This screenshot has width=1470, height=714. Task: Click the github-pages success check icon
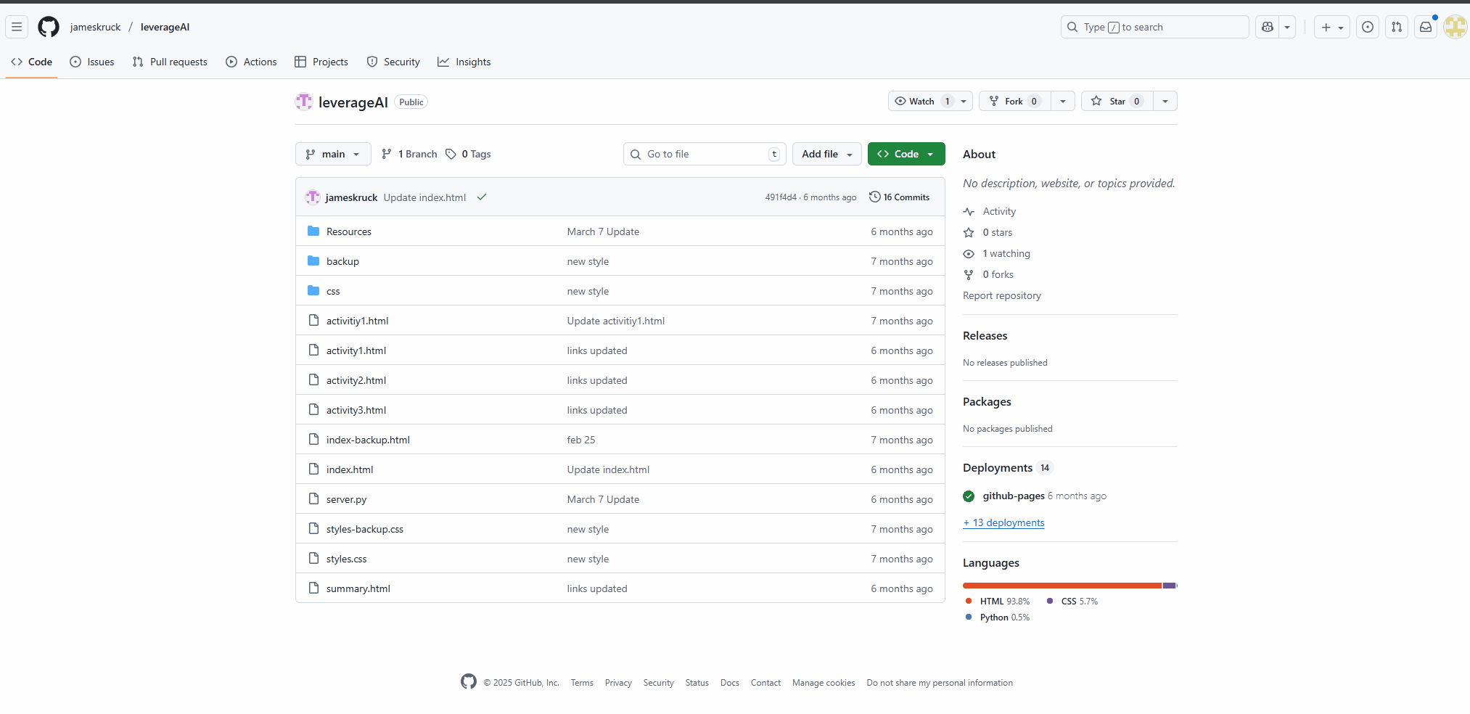coord(969,496)
